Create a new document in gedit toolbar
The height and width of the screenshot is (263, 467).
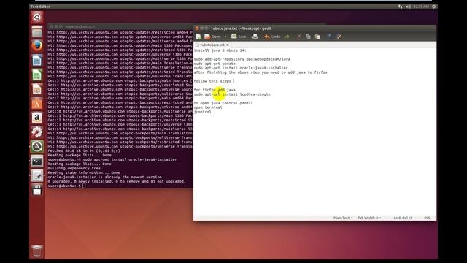[x=198, y=37]
